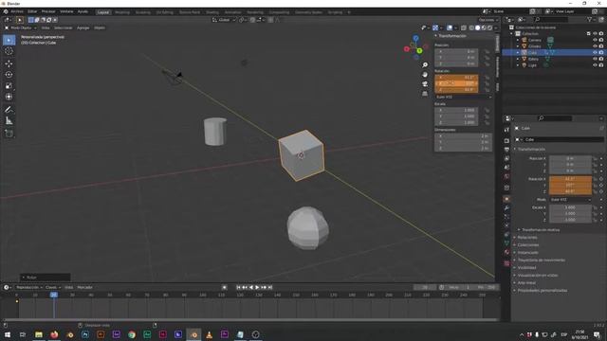Screen dimensions: 607x341
Task: Open the Ventana menu
Action: click(66, 11)
